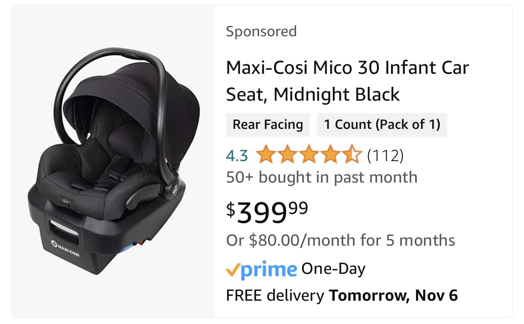Click the $80.00/month payment plan text
This screenshot has height=324, width=524.
[x=340, y=240]
